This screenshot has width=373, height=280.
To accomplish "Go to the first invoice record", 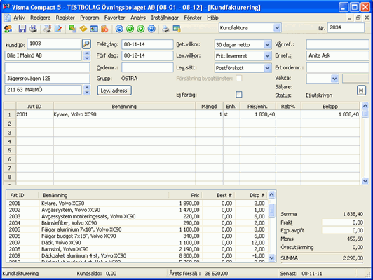I will 119,29.
